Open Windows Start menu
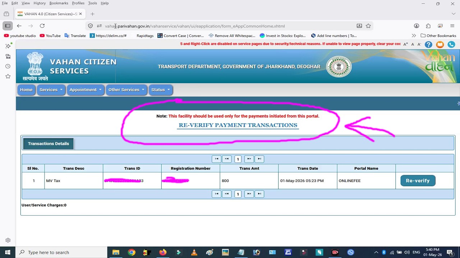460x258 pixels. (x=8, y=252)
